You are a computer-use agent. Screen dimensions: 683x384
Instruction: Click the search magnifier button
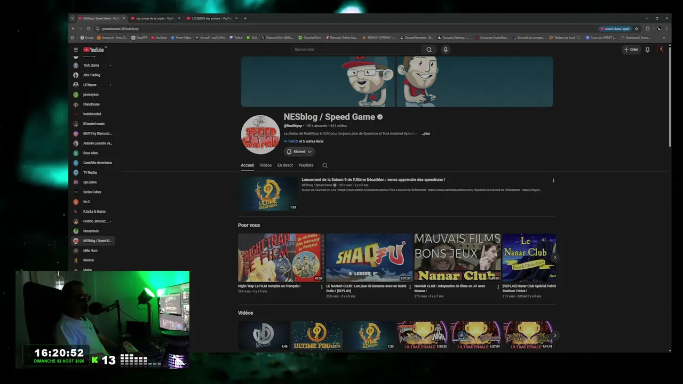[x=429, y=50]
